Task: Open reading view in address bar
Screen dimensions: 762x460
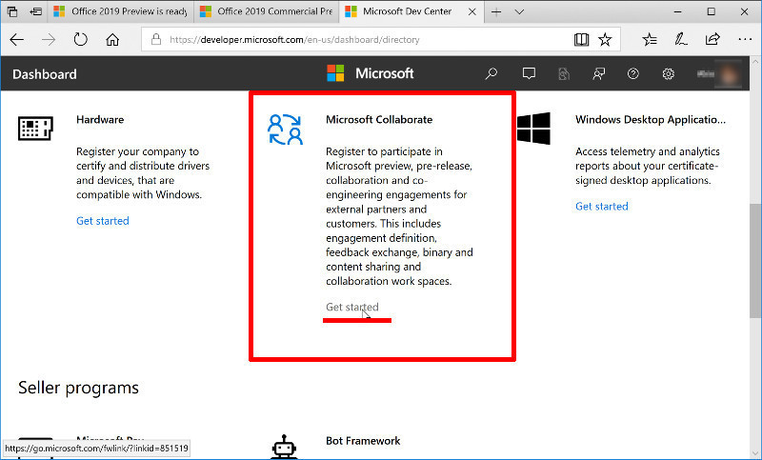Action: 581,39
